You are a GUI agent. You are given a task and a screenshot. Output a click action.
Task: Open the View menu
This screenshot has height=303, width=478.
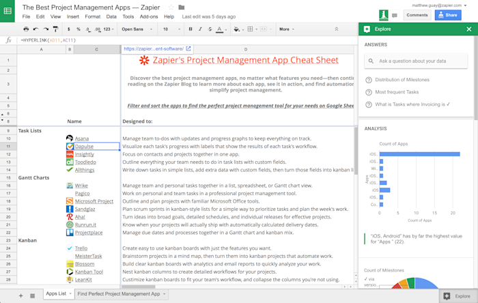pyautogui.click(x=55, y=17)
